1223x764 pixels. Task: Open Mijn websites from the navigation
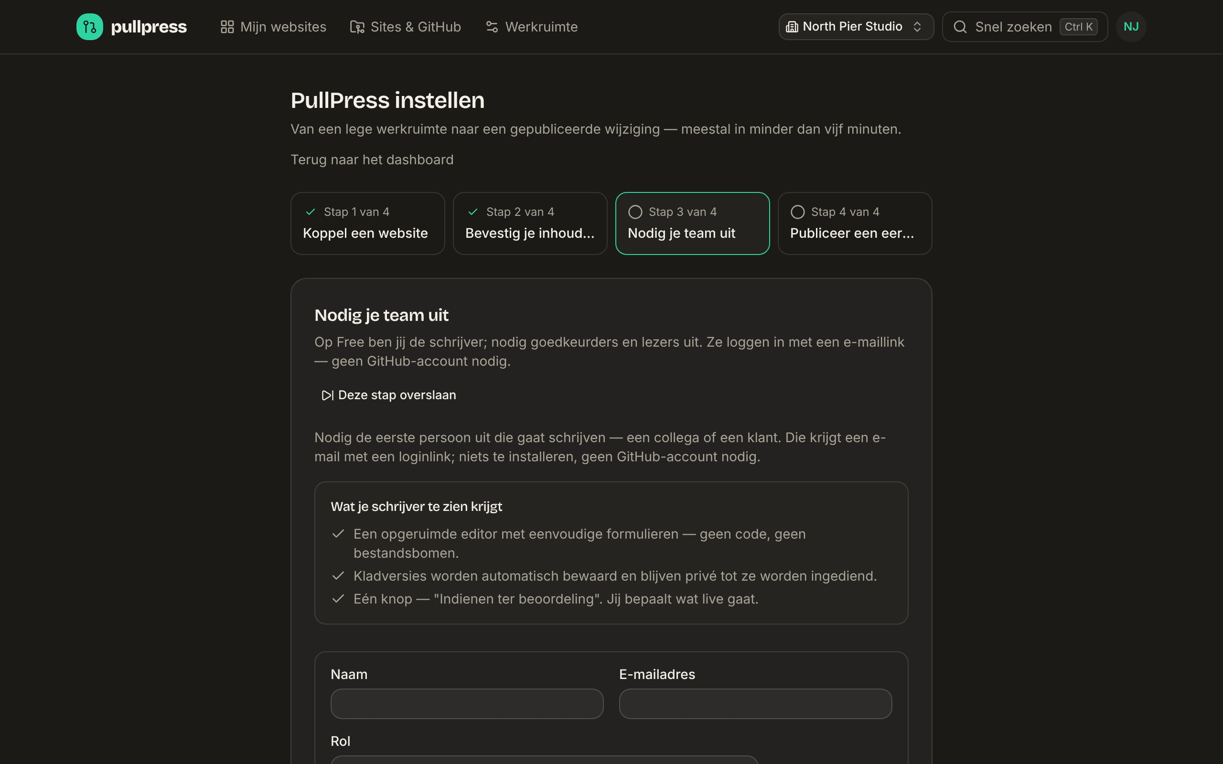273,27
